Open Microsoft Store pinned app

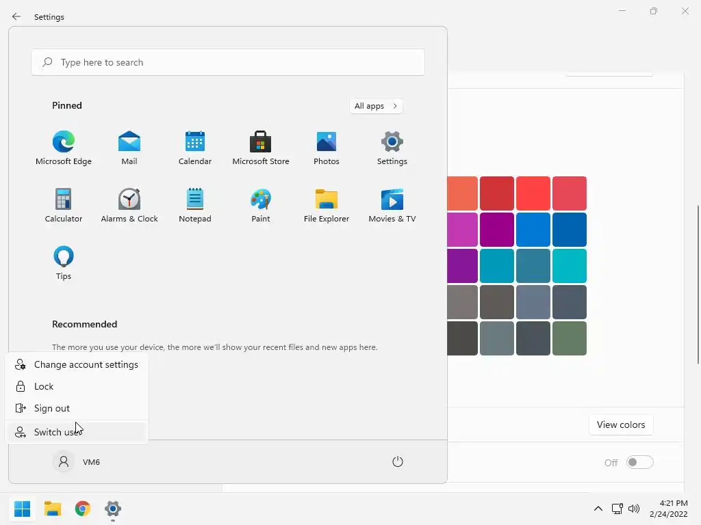261,148
